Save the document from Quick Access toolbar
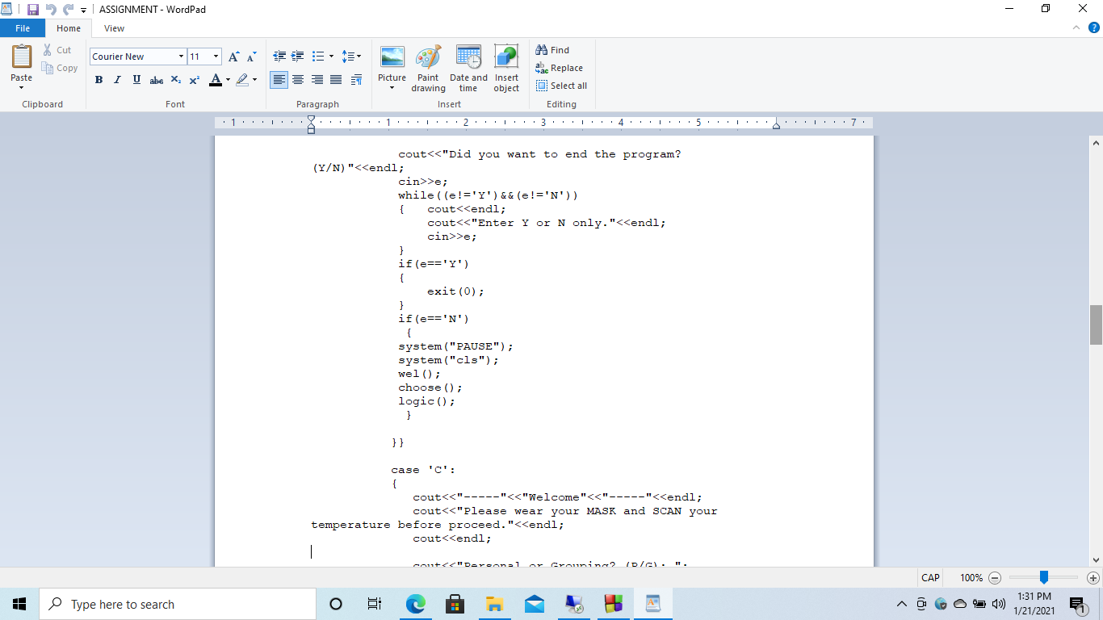The height and width of the screenshot is (620, 1103). tap(33, 9)
